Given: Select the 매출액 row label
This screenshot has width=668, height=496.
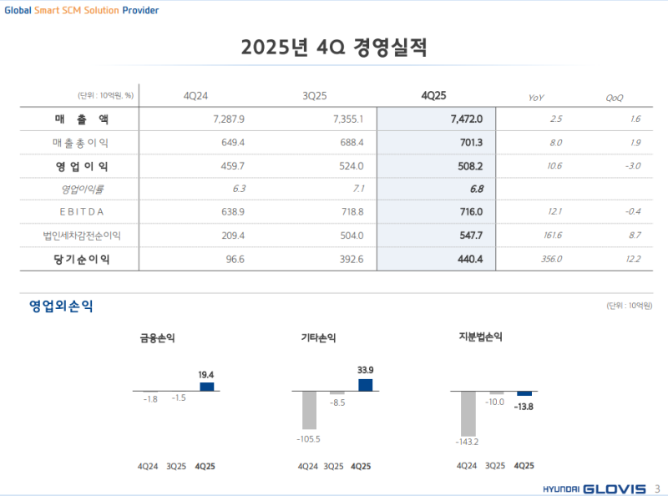Looking at the screenshot, I should [x=80, y=119].
